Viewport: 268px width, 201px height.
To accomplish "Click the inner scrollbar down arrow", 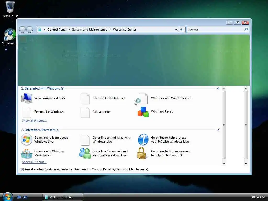I will pyautogui.click(x=224, y=164).
